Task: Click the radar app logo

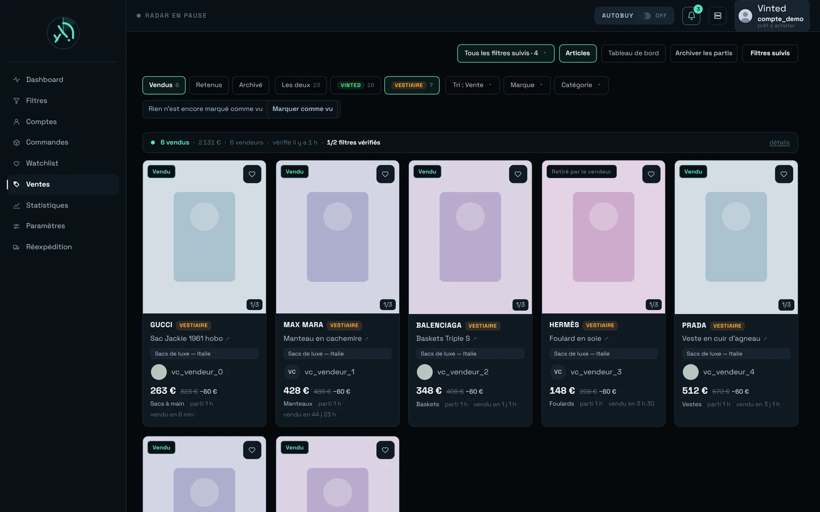Action: tap(63, 33)
